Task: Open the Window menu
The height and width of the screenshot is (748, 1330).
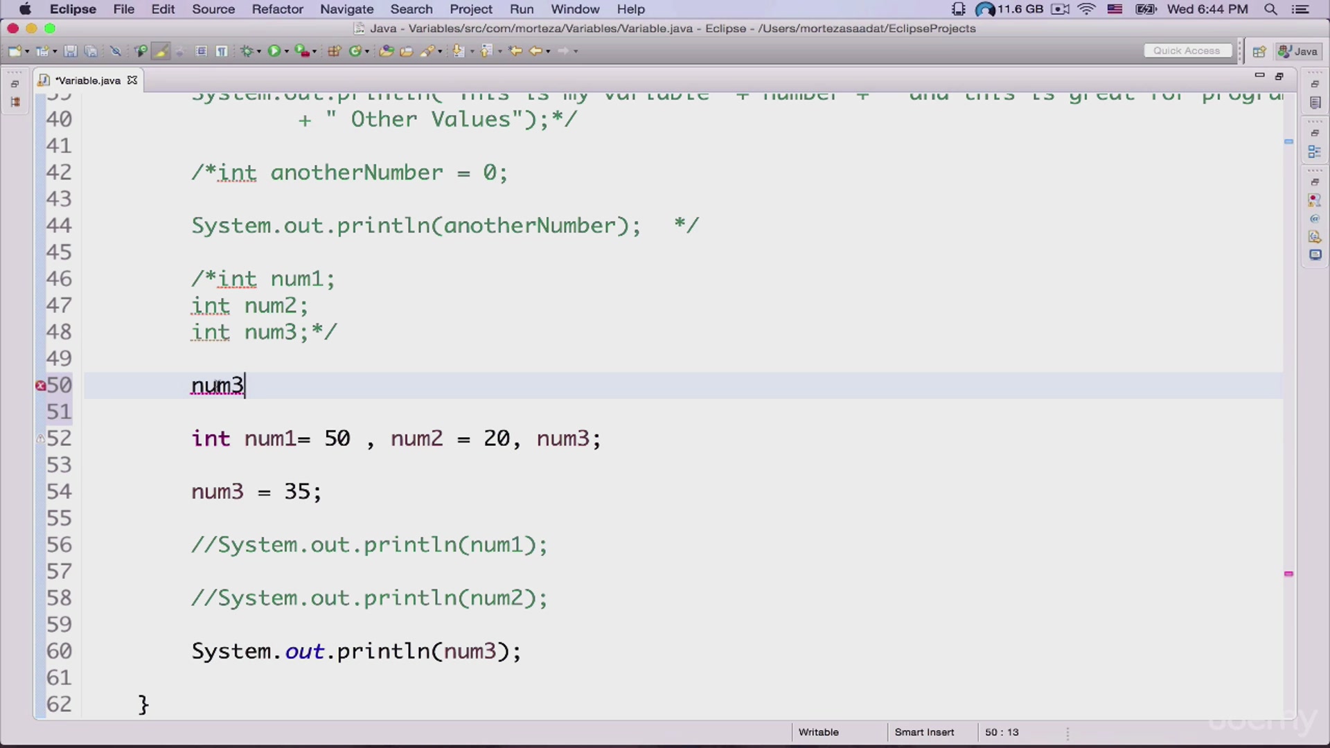Action: click(575, 9)
